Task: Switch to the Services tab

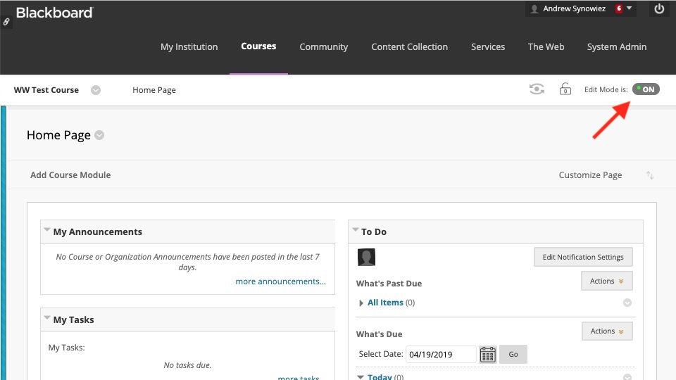Action: 488,46
